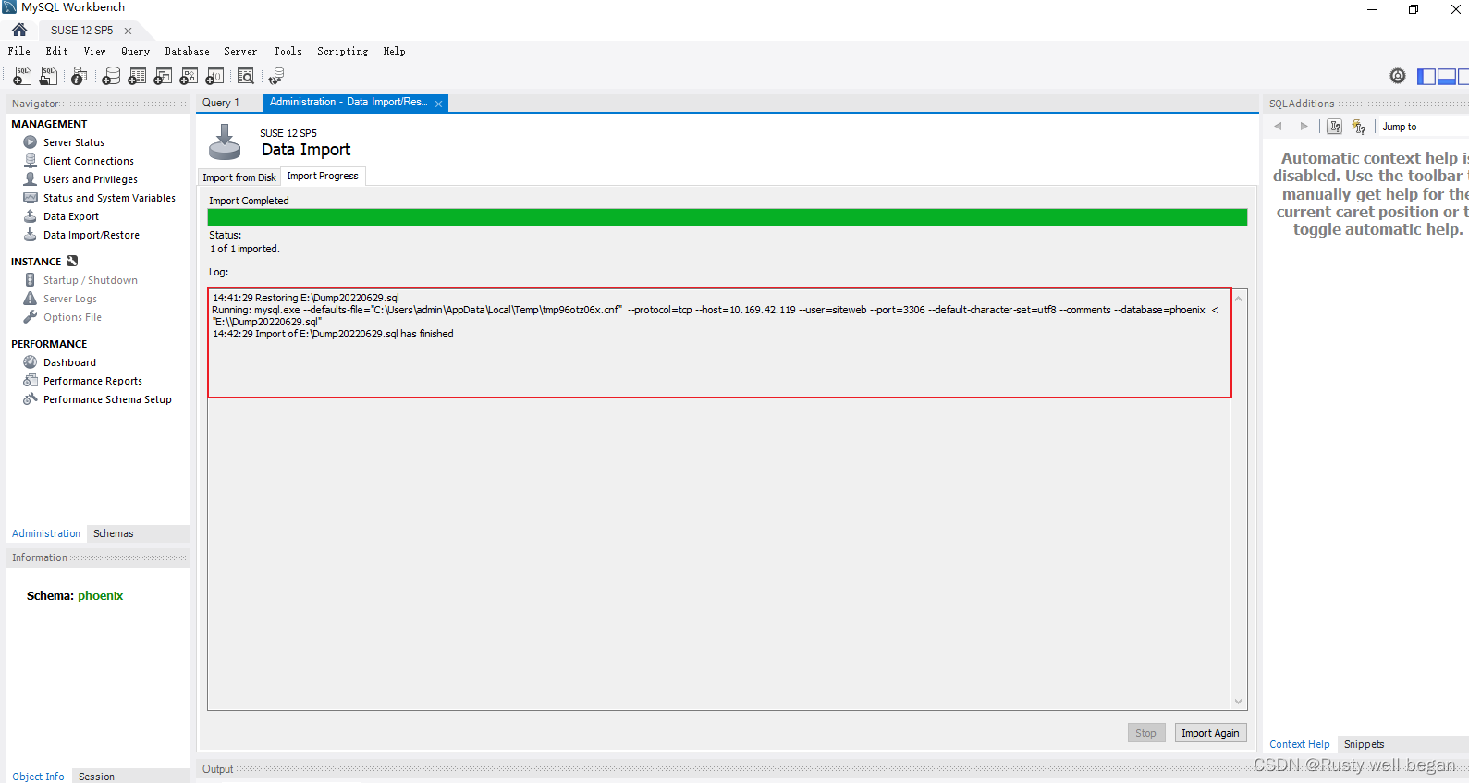Open the Server menu
The image size is (1469, 783).
[240, 52]
